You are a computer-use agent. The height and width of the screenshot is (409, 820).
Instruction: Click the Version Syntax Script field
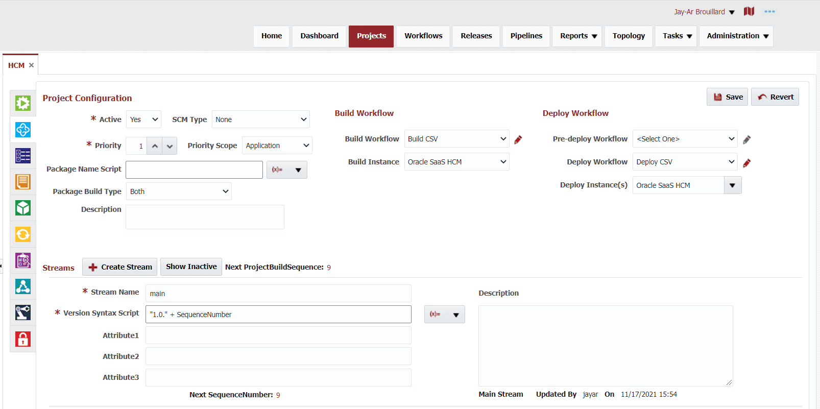coord(279,315)
